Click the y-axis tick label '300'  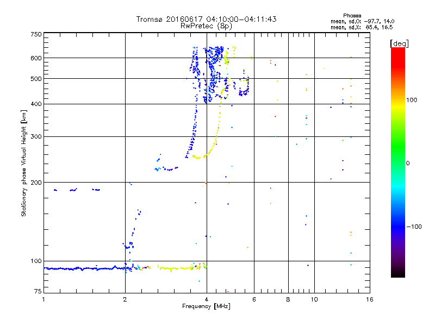(36, 137)
